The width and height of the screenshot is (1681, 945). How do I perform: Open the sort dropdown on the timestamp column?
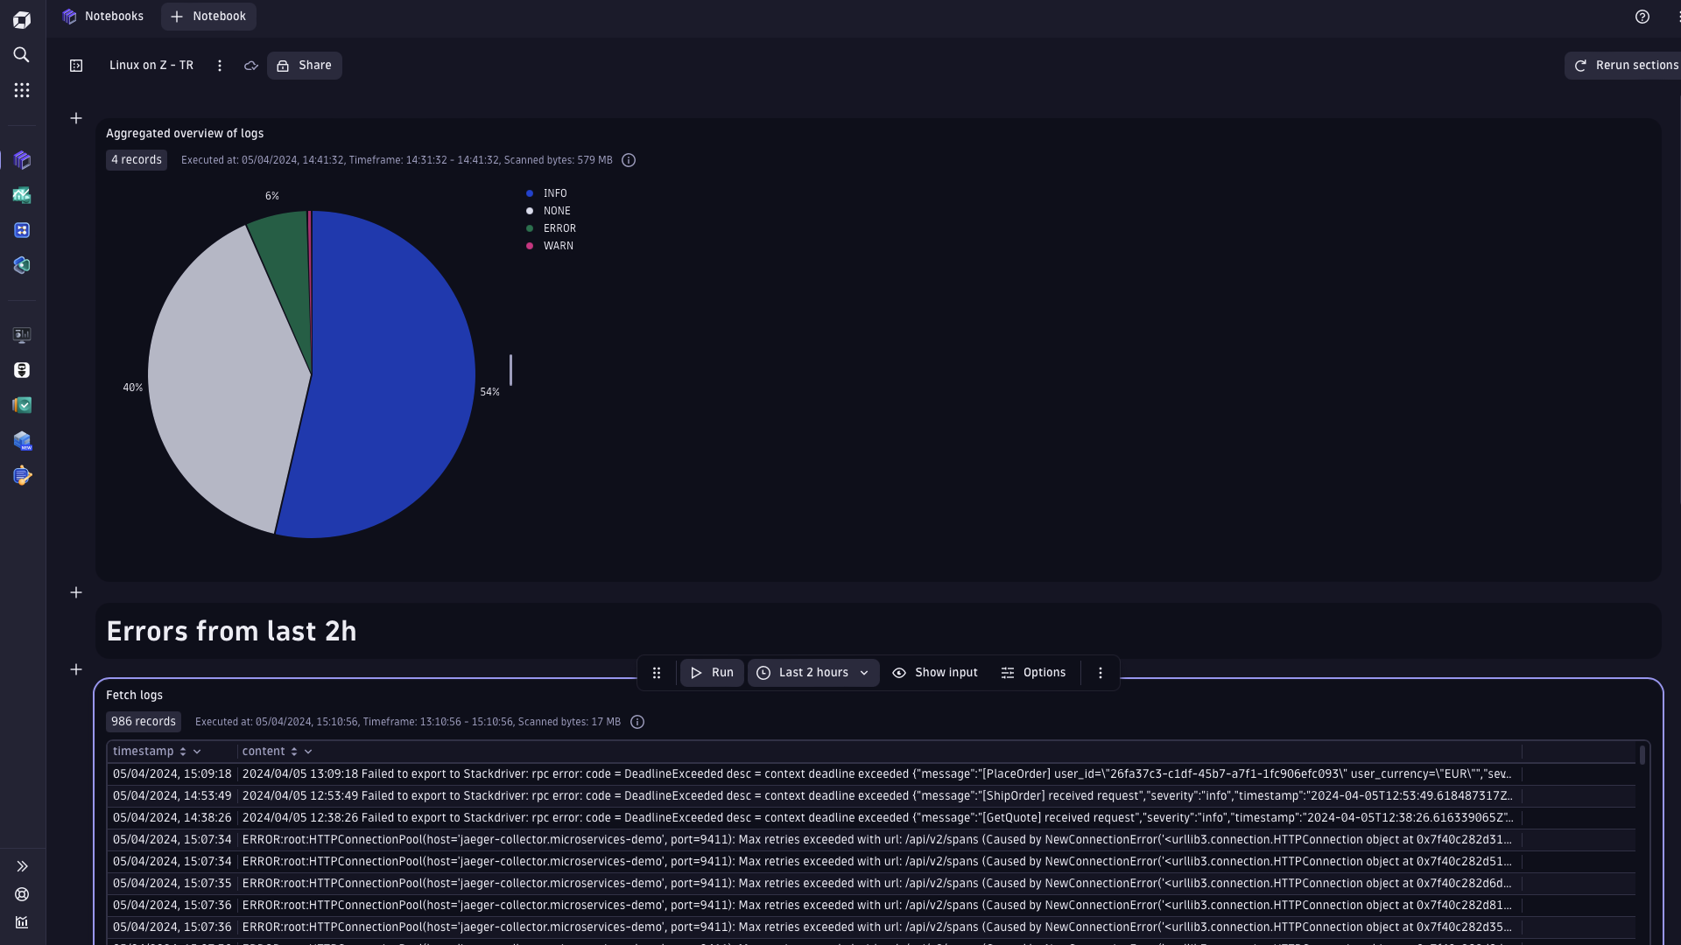coord(196,751)
